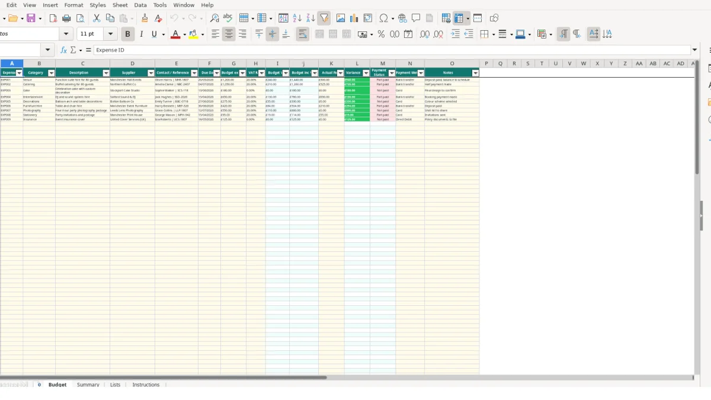Run the Spelling check icon
This screenshot has height=400, width=711.
228,18
